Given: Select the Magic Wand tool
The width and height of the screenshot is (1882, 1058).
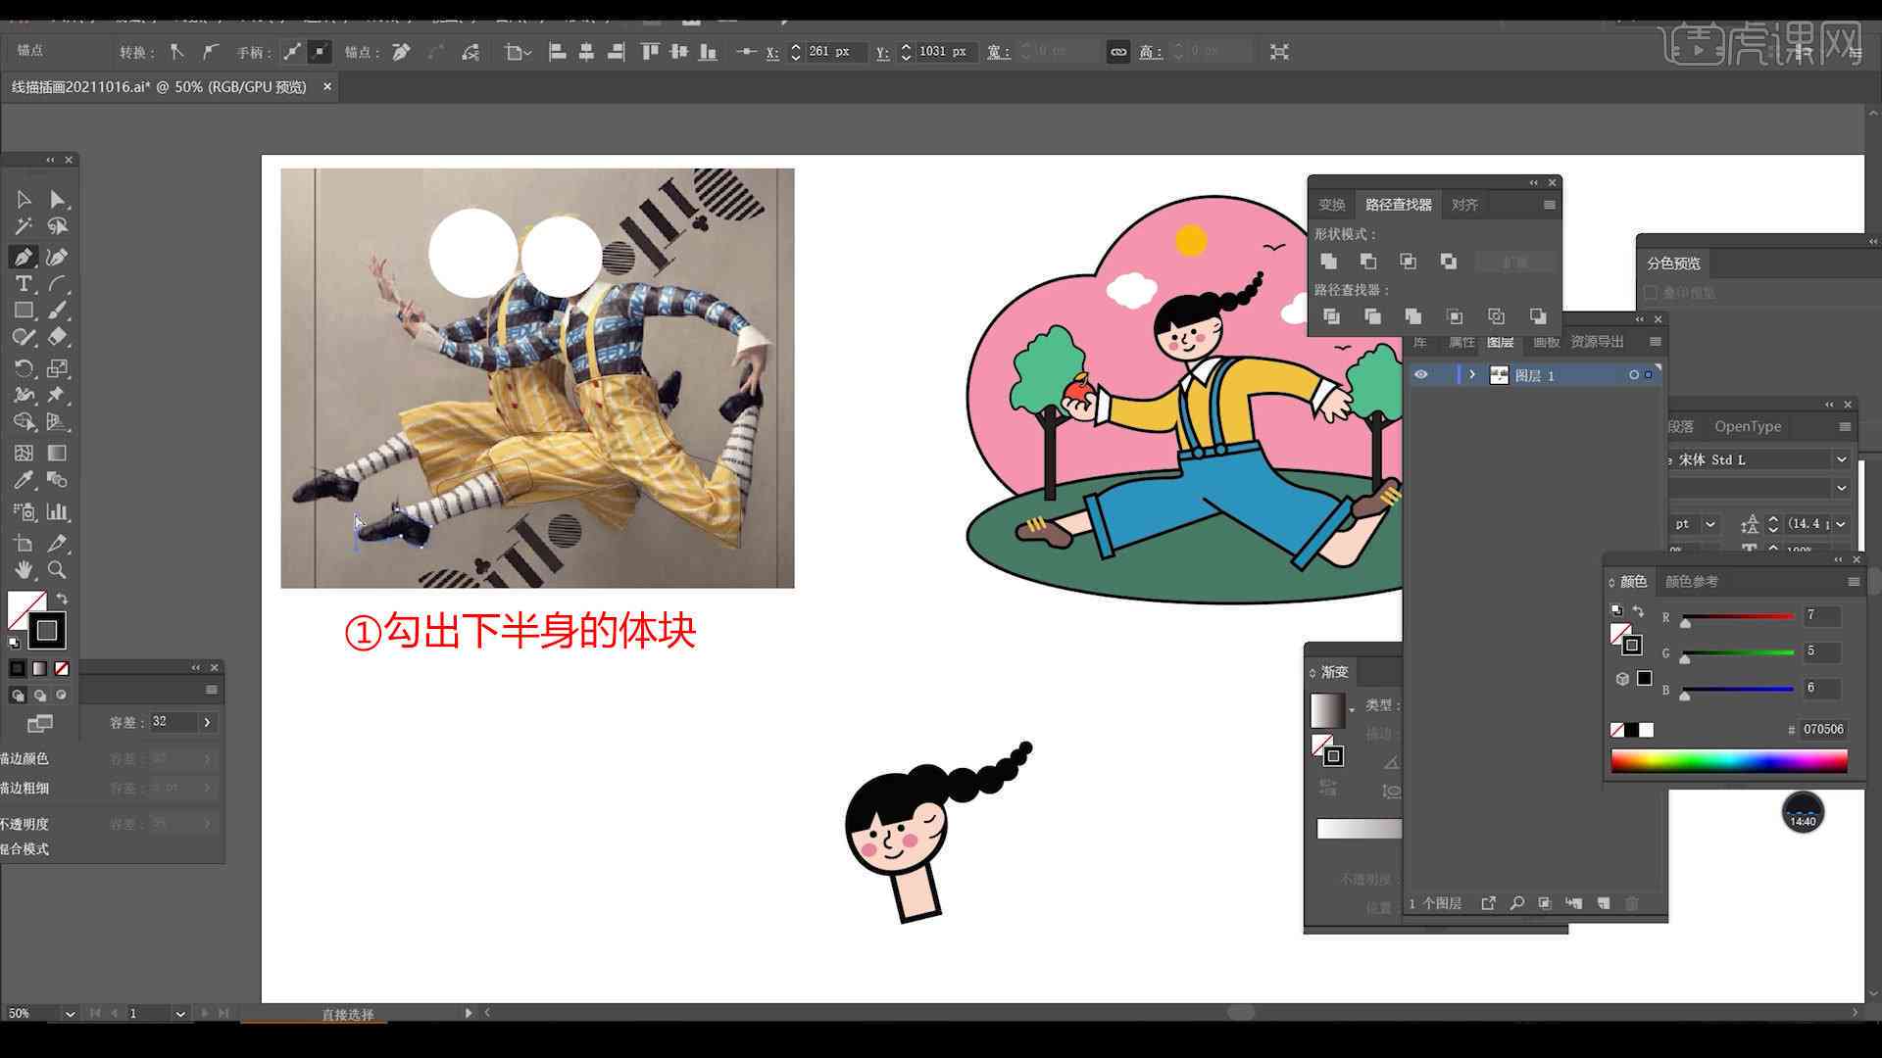Looking at the screenshot, I should (24, 226).
